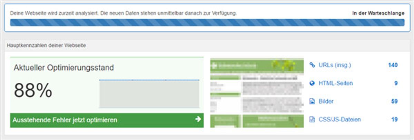This screenshot has width=414, height=140.
Task: Click the URL count 140
Action: click(393, 65)
